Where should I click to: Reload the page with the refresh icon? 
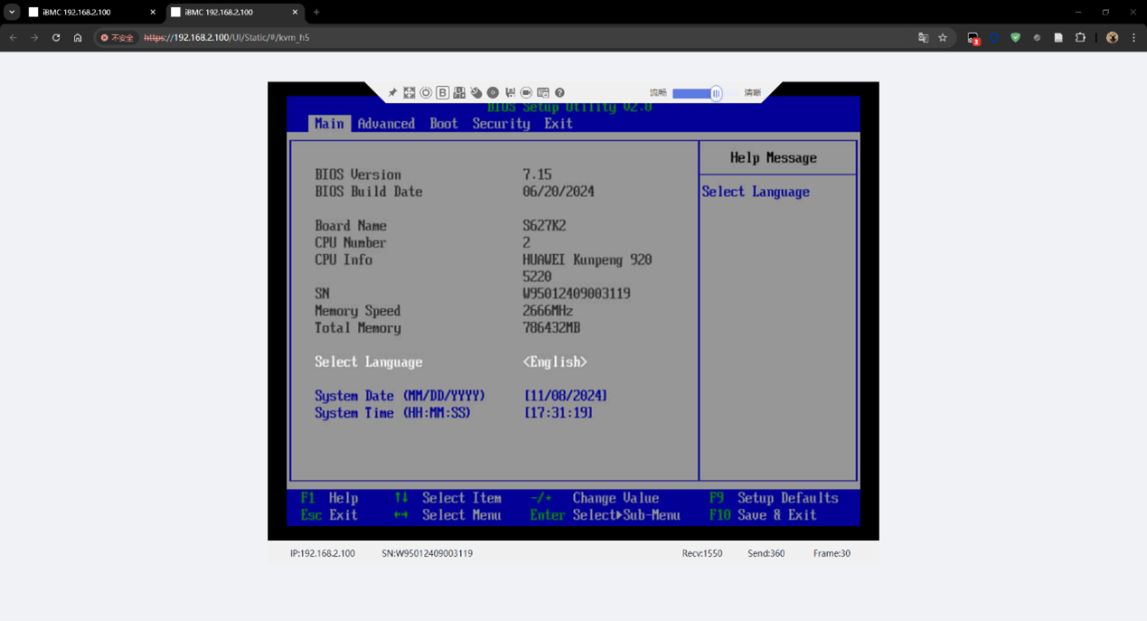56,38
